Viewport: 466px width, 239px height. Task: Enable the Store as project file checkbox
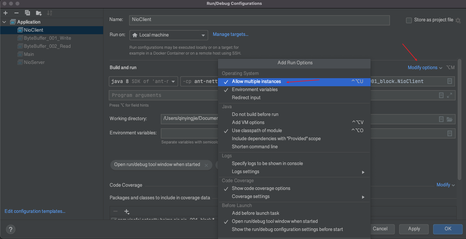pyautogui.click(x=409, y=20)
